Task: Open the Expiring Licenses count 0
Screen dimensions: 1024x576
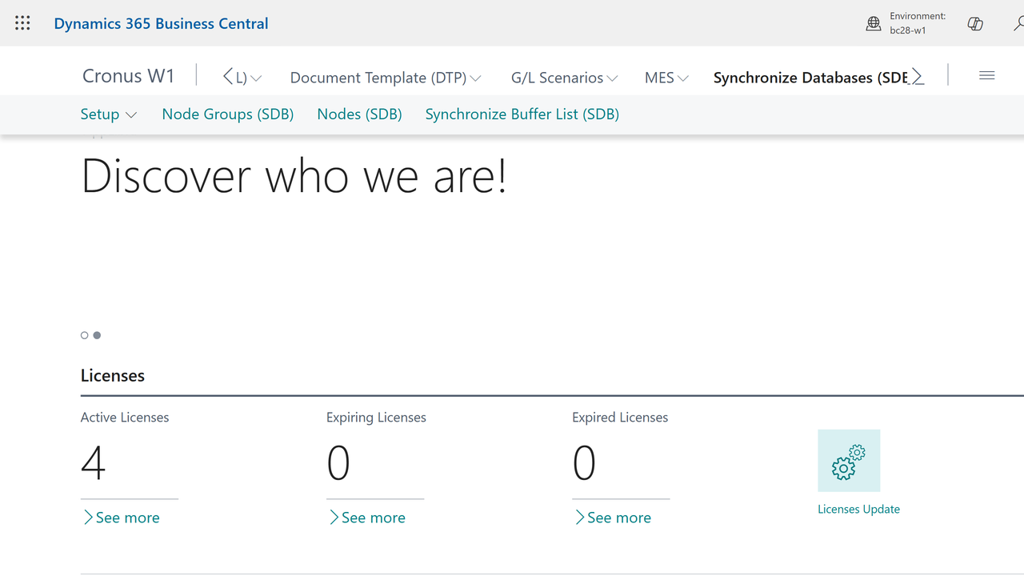Action: [x=338, y=462]
